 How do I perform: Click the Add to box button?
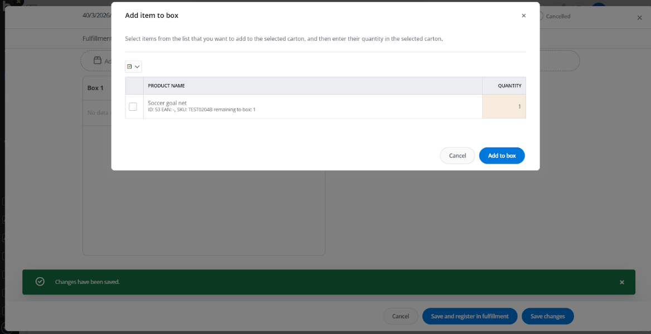pyautogui.click(x=502, y=156)
